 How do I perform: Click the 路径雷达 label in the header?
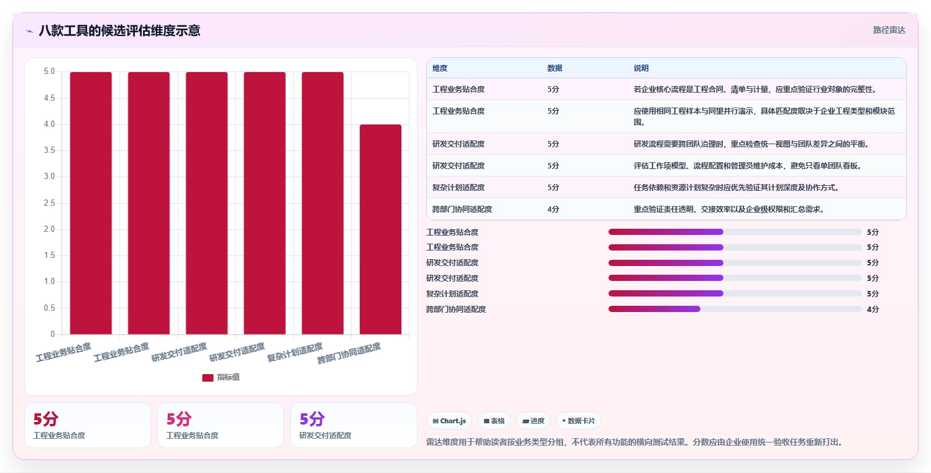889,30
